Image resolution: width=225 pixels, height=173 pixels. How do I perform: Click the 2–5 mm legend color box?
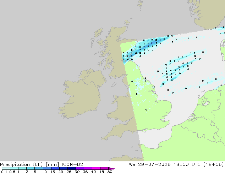31,168
